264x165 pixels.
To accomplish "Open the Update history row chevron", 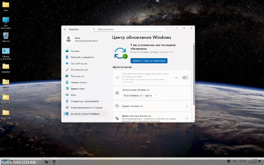I will [187, 106].
